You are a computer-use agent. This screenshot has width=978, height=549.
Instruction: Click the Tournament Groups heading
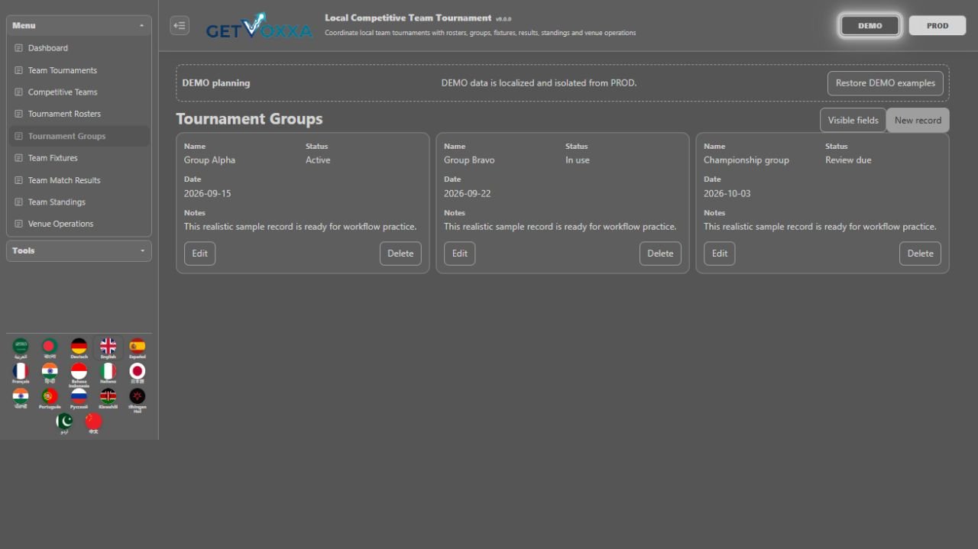coord(249,119)
